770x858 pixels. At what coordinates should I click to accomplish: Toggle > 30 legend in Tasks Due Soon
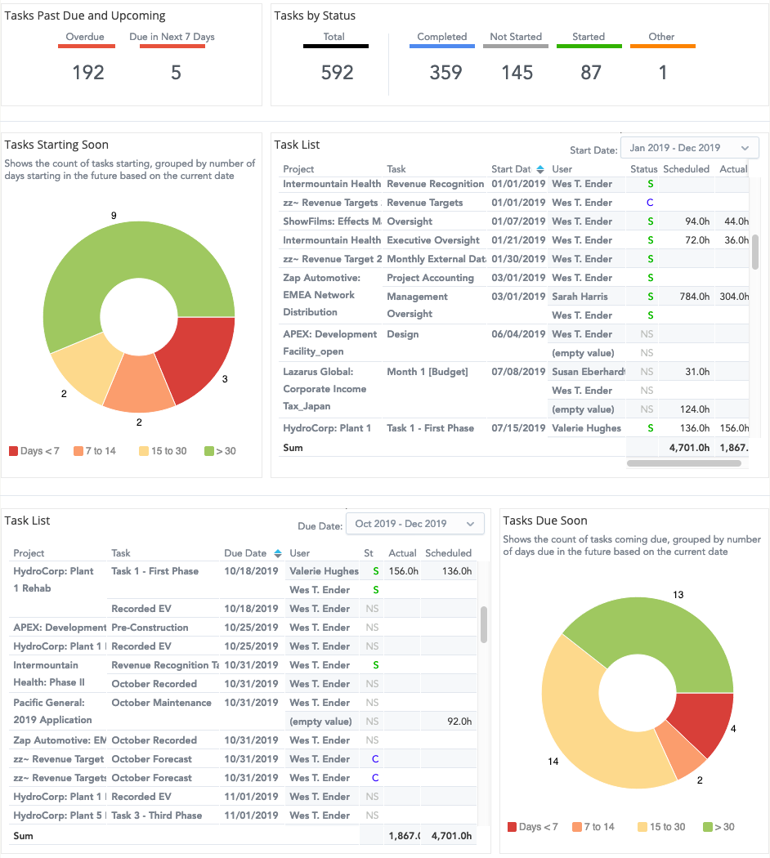(x=719, y=827)
